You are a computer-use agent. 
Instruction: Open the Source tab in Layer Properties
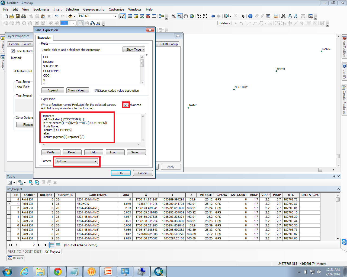tap(27, 44)
